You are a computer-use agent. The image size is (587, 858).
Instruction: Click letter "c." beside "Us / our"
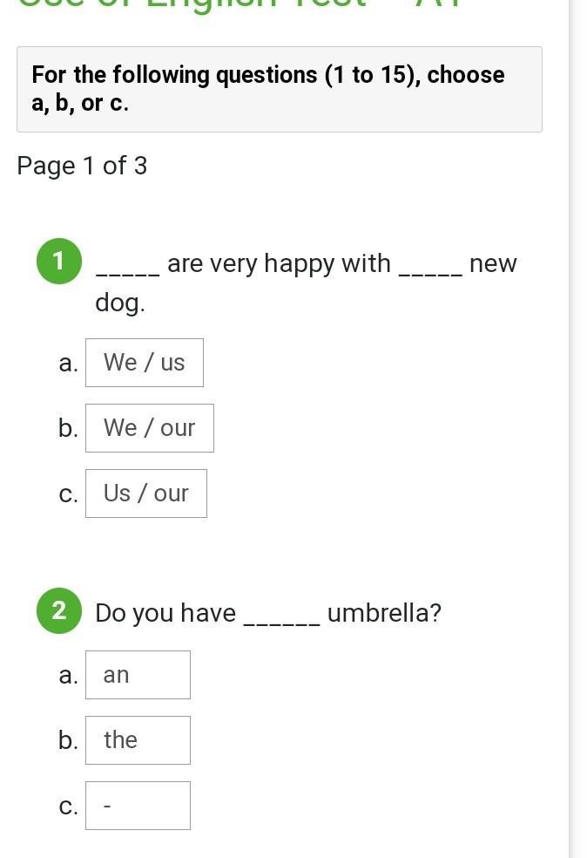(68, 494)
